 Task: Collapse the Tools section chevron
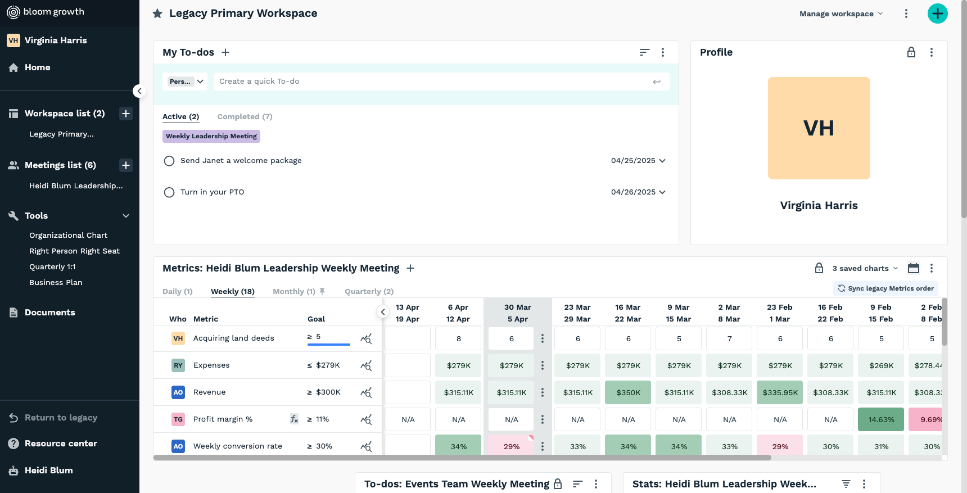point(126,216)
